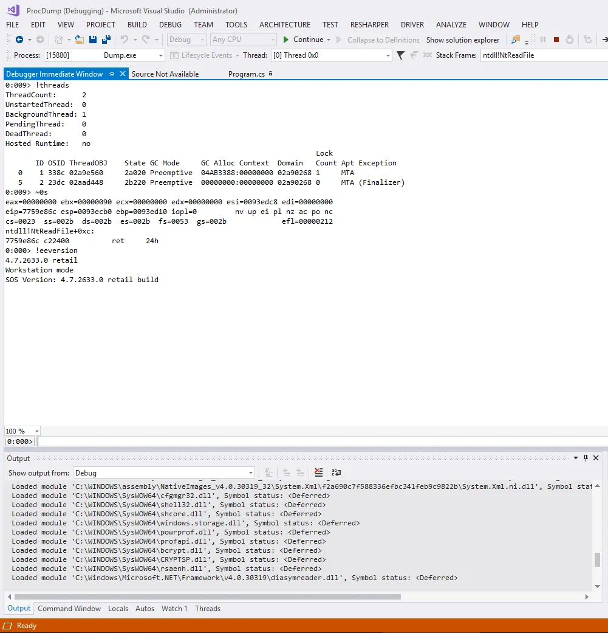Click the Save floppy disk icon

93,40
